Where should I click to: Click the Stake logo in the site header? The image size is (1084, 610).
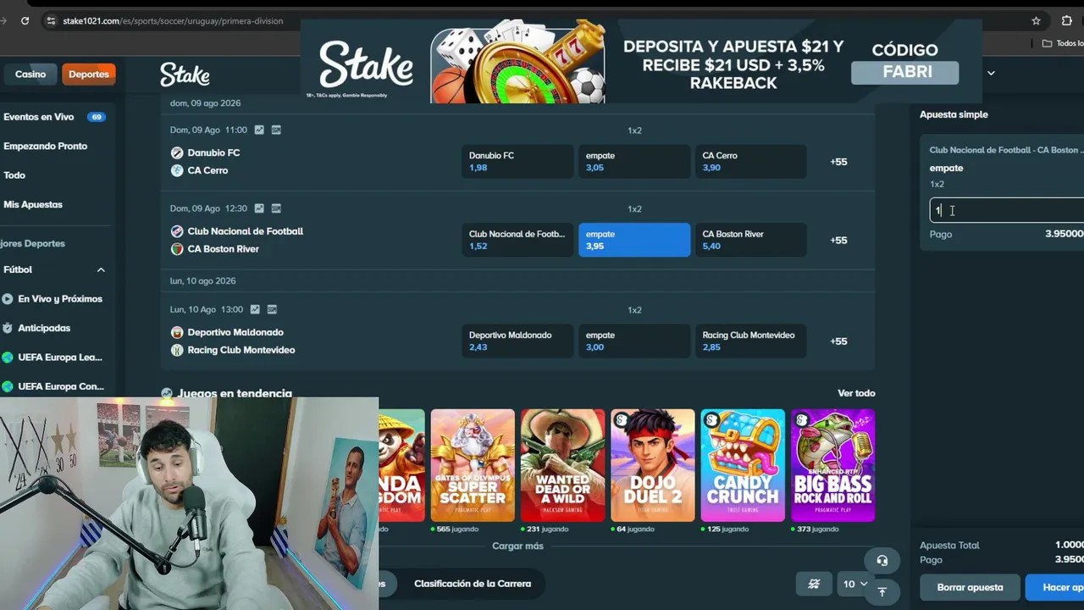tap(185, 75)
